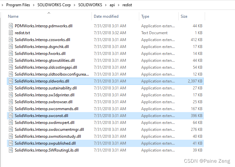
Task: Select SolidWorks.Interop.dsgnchk.dll file name
Action: click(x=42, y=47)
